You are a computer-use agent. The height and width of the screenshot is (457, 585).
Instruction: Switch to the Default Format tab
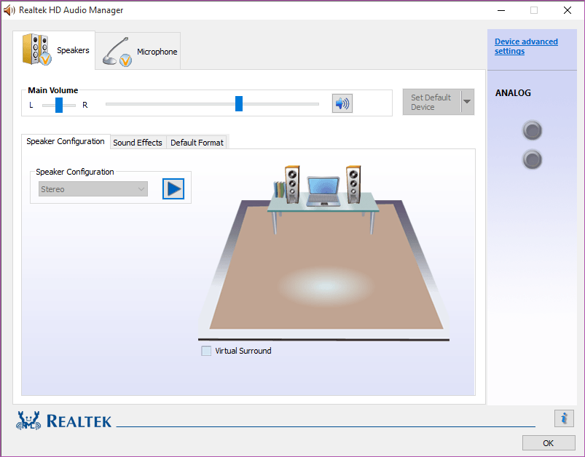click(x=197, y=142)
